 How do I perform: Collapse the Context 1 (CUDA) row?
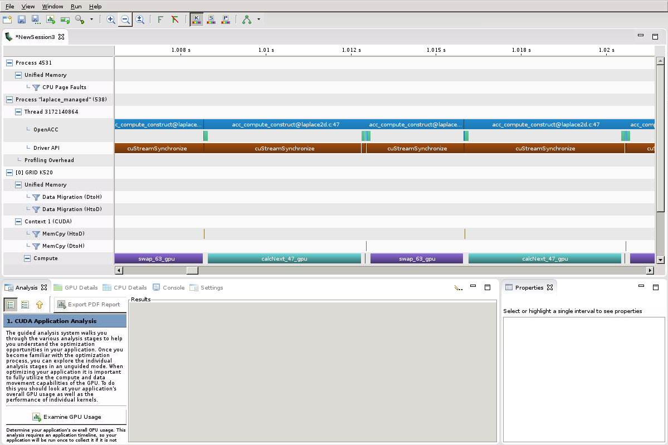click(18, 222)
